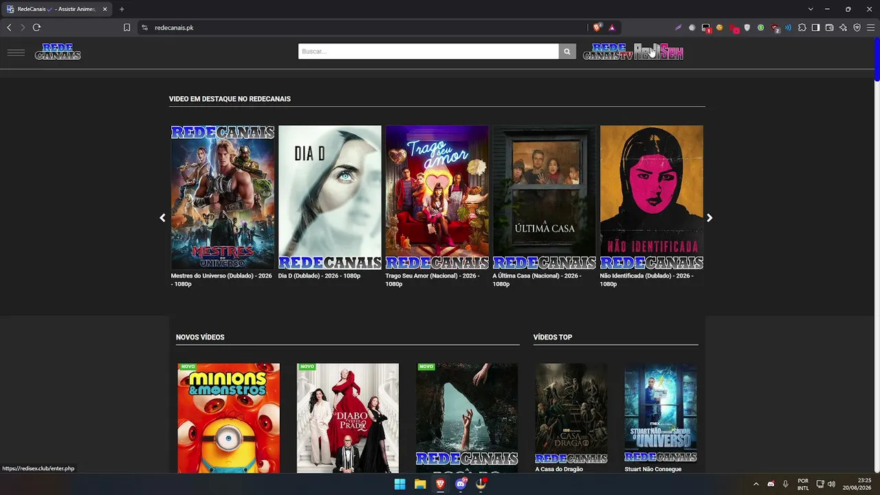Open Leo AI sparkle icon

point(844,27)
